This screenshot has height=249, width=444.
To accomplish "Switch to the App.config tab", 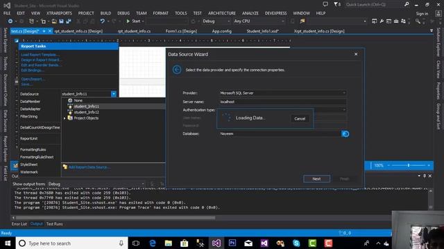I will [x=222, y=31].
